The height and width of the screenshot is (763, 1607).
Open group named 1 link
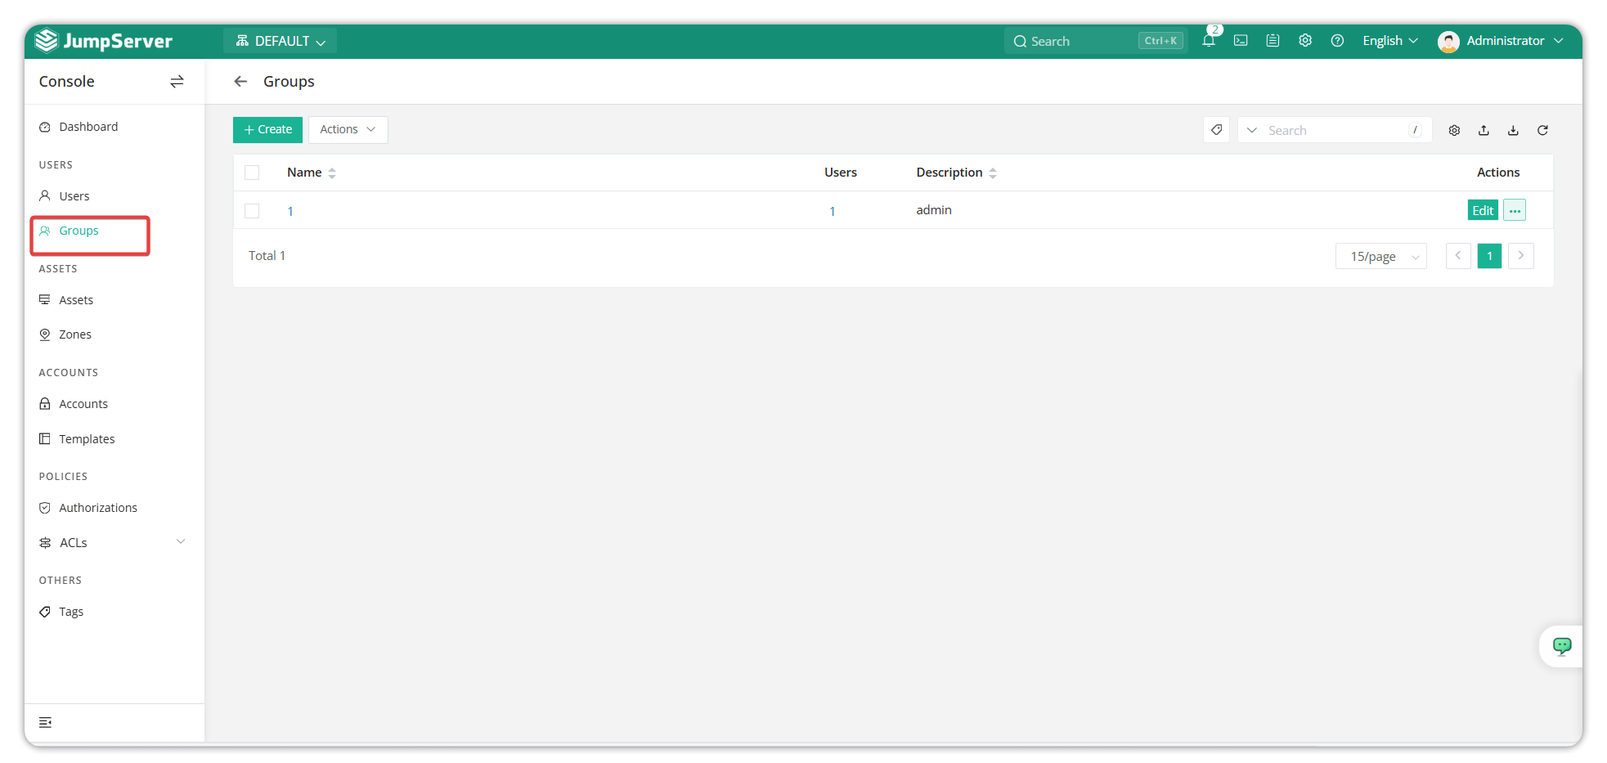coord(290,211)
